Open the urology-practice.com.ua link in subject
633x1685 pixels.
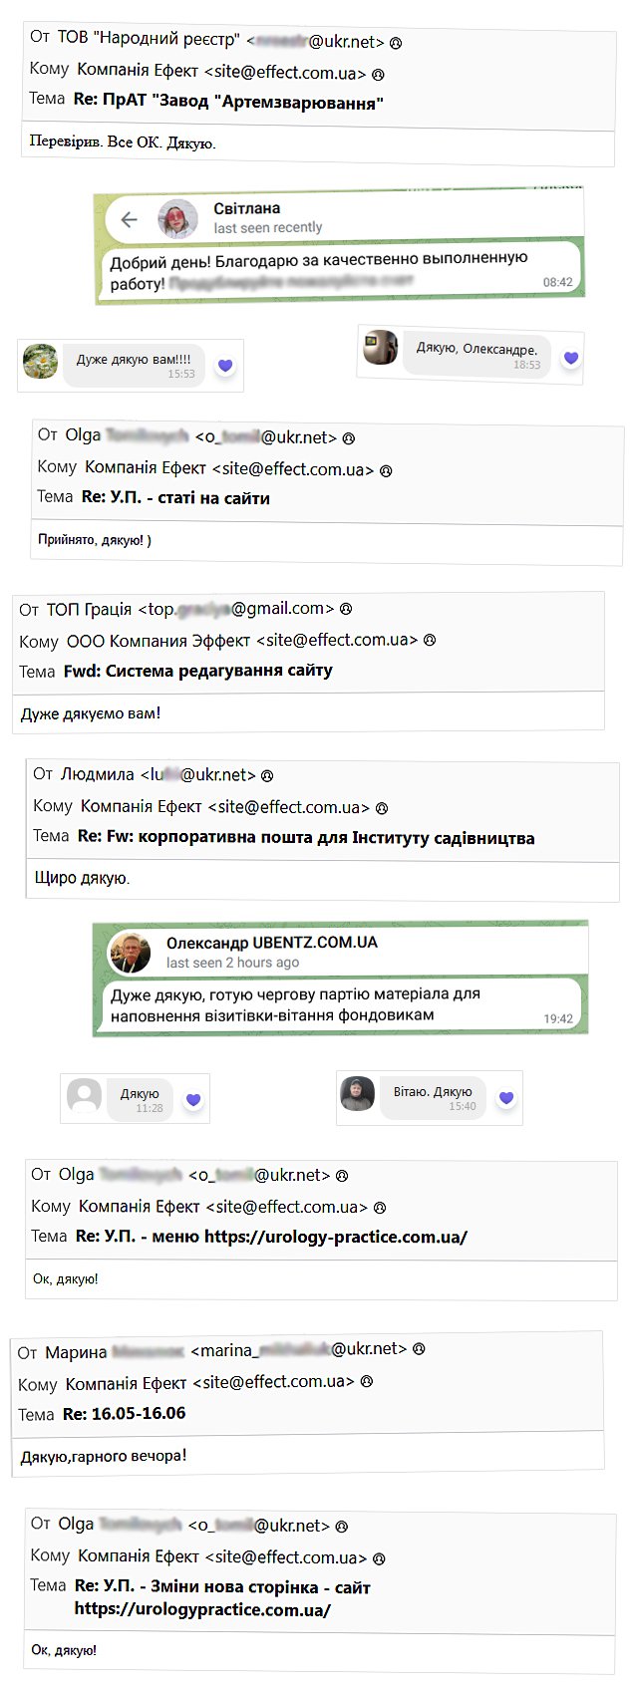tap(336, 1237)
